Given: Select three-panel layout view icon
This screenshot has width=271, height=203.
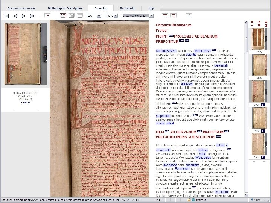Looking at the screenshot, I should click(63, 16).
